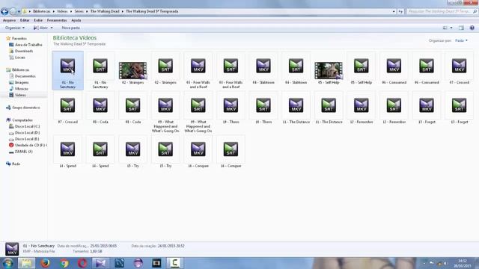479x269 pixels.
Task: Select the 16 - Conquer SRT file
Action: [x=231, y=152]
